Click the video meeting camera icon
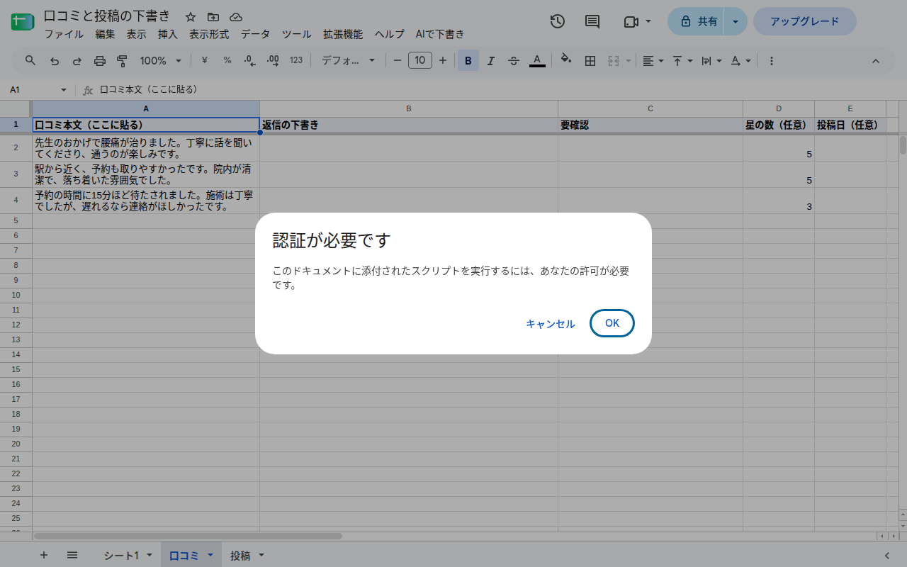907x567 pixels. coord(631,22)
